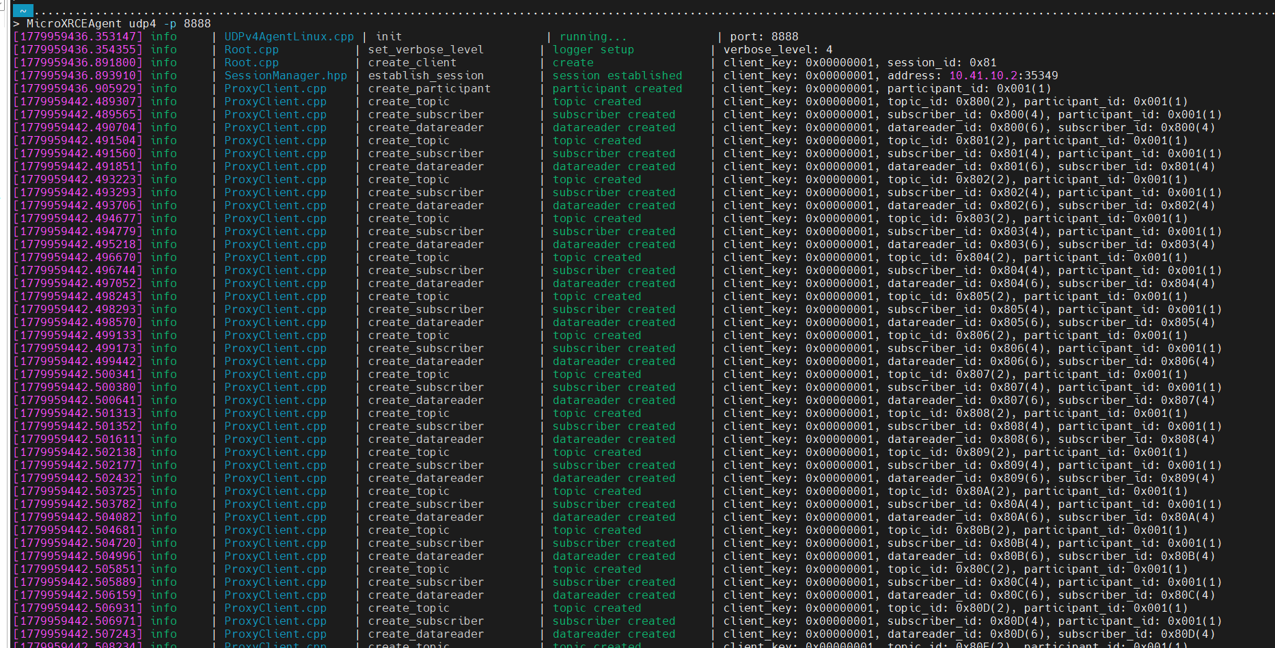1275x648 pixels.
Task: Click the timestamp 1779959442.490704
Action: [x=78, y=127]
